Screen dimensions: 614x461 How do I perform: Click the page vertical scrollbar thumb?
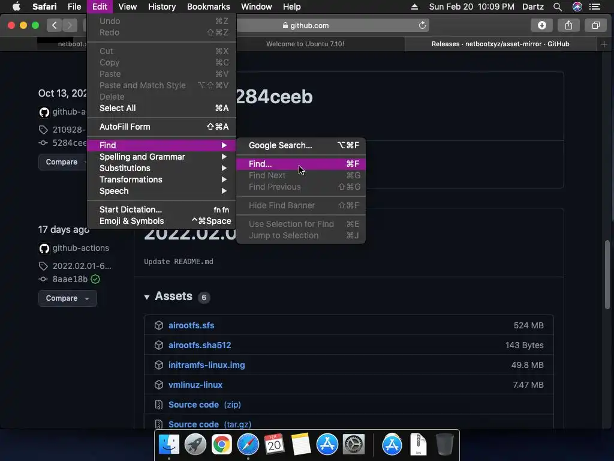tap(607, 274)
